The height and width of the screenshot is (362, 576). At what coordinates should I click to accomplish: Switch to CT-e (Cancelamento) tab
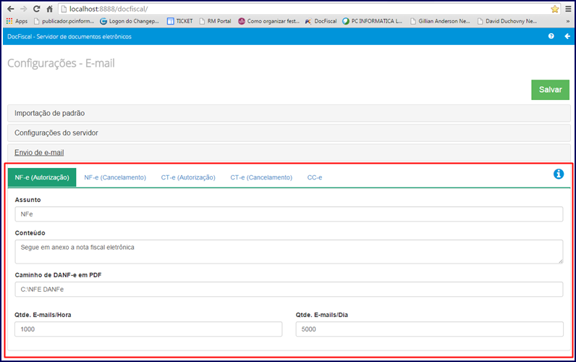[x=261, y=177]
